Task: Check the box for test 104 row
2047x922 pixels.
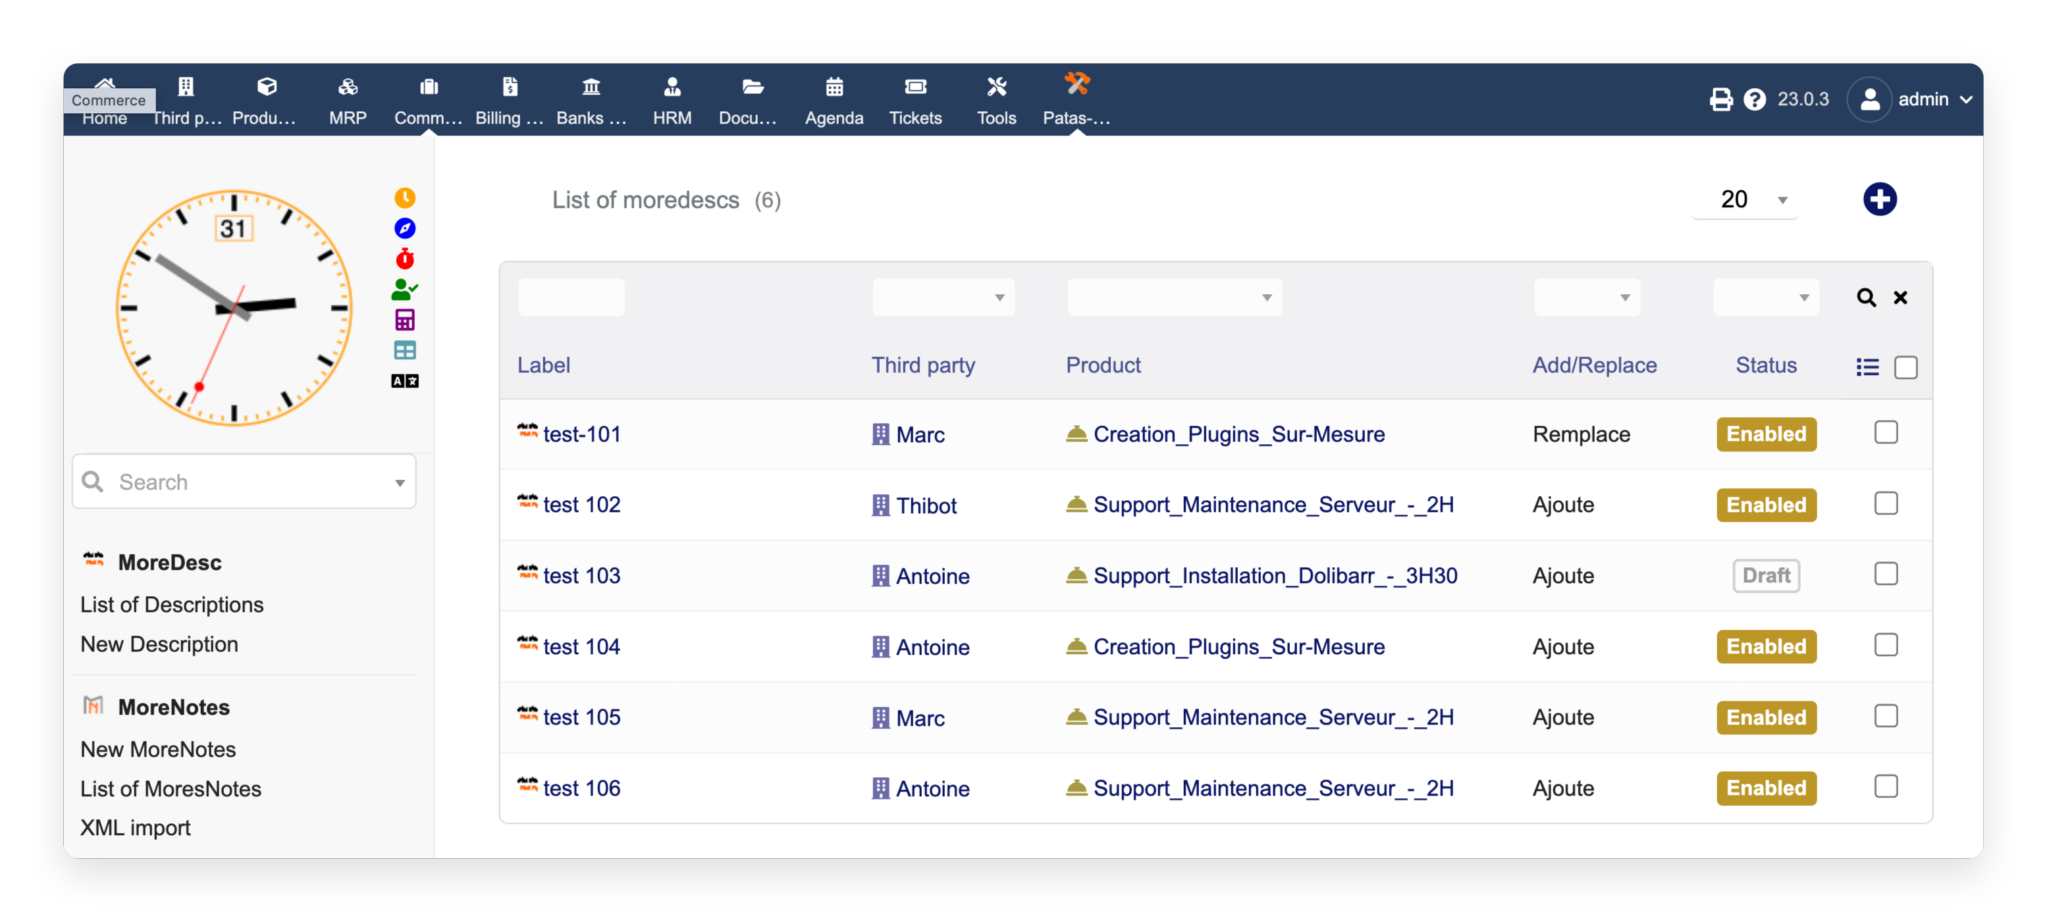Action: click(1886, 645)
